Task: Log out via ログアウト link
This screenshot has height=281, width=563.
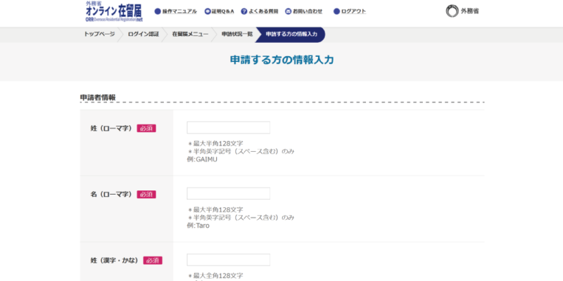Action: point(353,12)
